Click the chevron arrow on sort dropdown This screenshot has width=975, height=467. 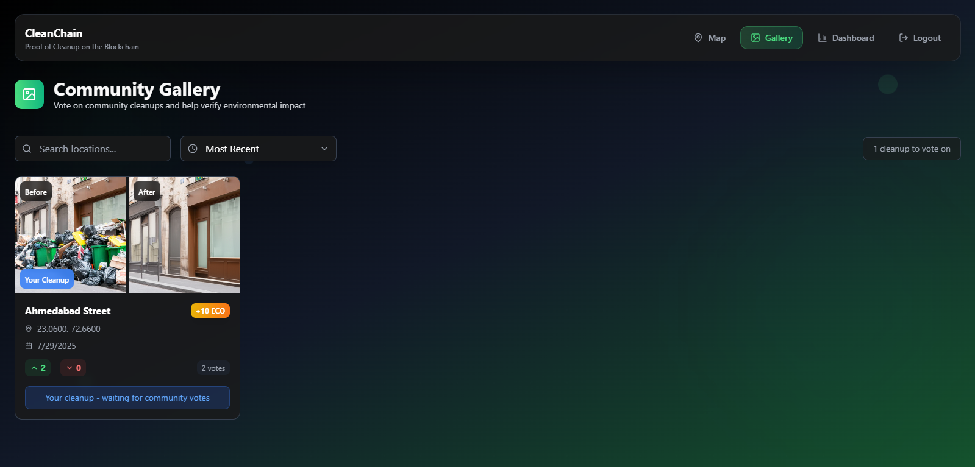tap(324, 149)
